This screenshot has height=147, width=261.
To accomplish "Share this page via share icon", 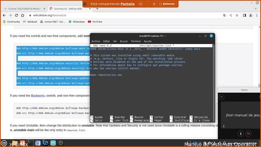I will (x=231, y=16).
